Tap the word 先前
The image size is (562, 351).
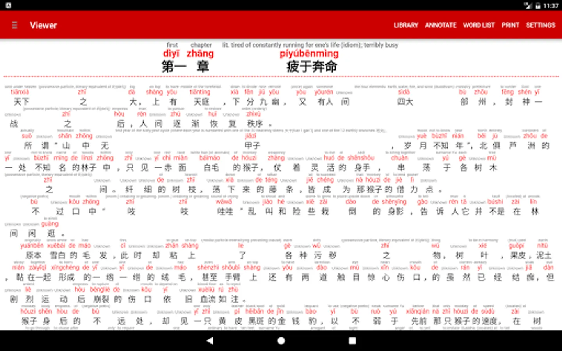click(x=419, y=321)
